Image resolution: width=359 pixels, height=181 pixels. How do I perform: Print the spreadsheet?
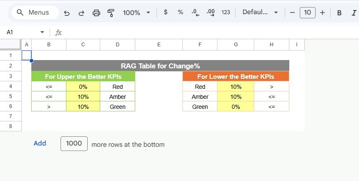pyautogui.click(x=96, y=13)
